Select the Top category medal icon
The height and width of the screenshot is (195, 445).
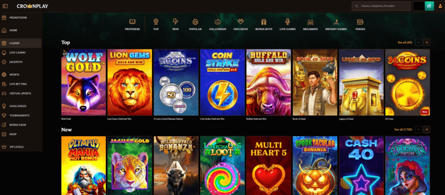tap(156, 22)
